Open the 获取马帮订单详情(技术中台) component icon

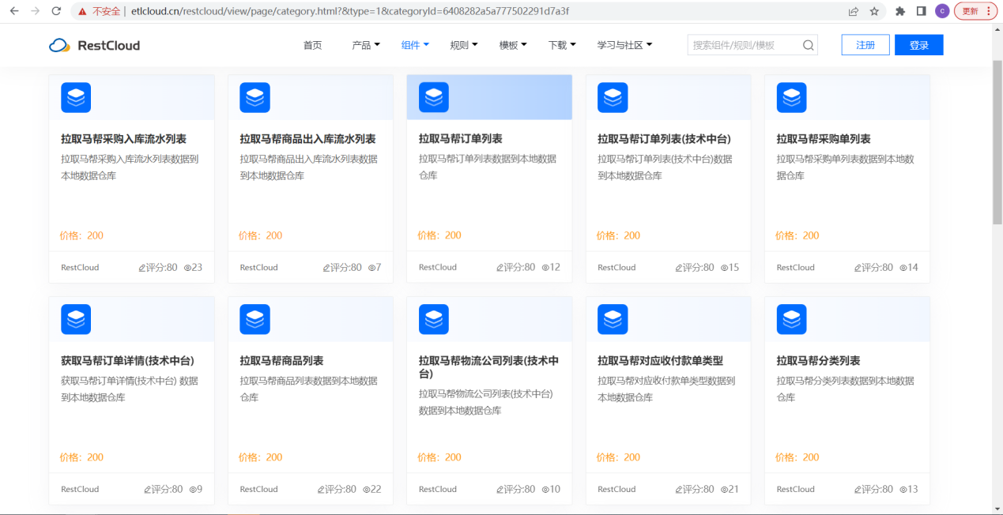(x=76, y=319)
